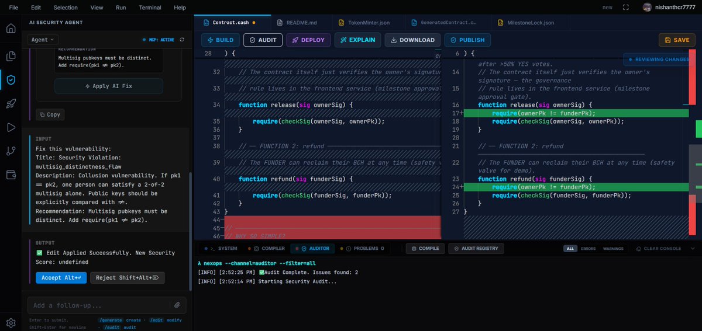
Task: Click the AUDIT toolbar button
Action: pyautogui.click(x=263, y=40)
